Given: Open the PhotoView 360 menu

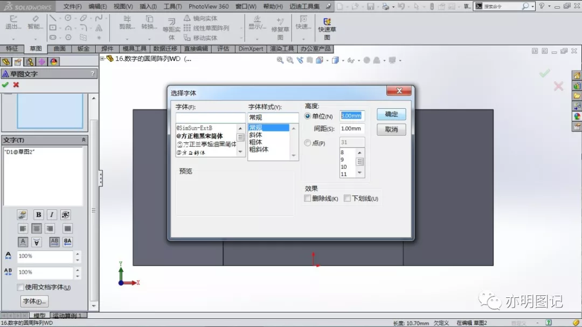Looking at the screenshot, I should tap(209, 6).
